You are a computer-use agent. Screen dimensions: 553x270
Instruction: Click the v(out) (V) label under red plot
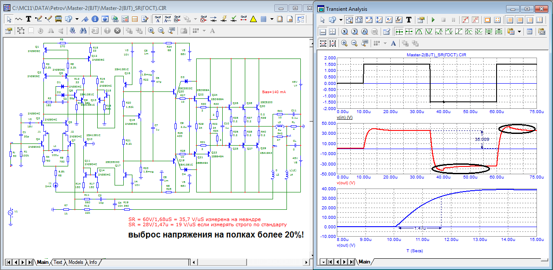tap(346, 182)
